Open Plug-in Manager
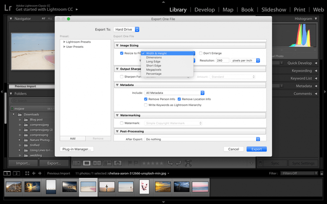The width and height of the screenshot is (327, 204). 77,149
